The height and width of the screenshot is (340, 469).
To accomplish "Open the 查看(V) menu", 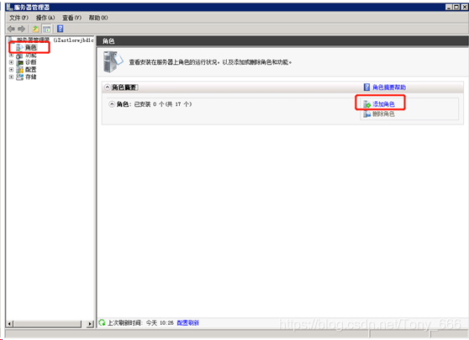I will [71, 18].
